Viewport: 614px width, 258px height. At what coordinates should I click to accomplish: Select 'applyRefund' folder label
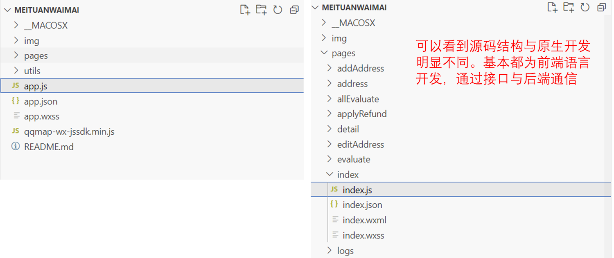[362, 114]
